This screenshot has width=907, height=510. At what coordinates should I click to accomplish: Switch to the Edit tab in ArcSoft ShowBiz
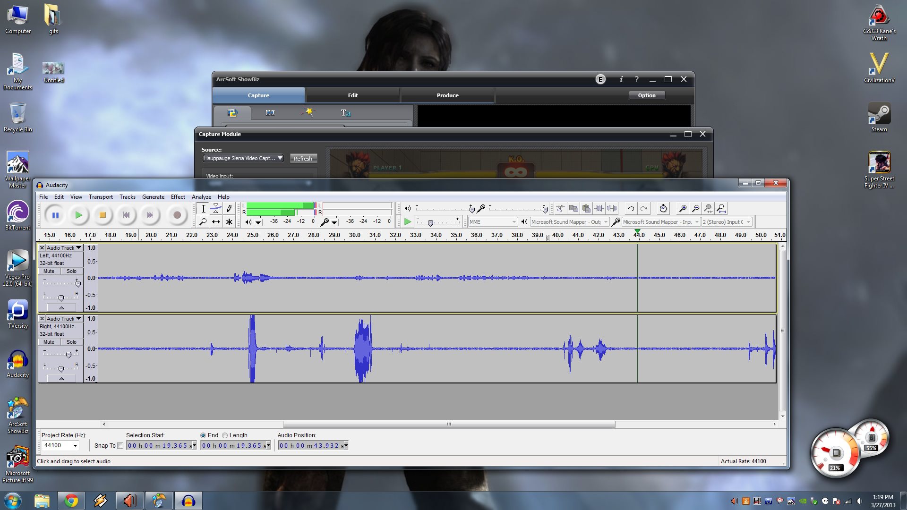point(353,95)
